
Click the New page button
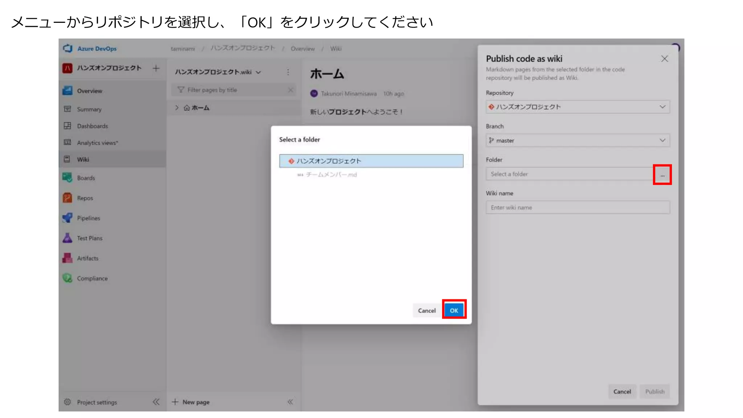pyautogui.click(x=191, y=402)
